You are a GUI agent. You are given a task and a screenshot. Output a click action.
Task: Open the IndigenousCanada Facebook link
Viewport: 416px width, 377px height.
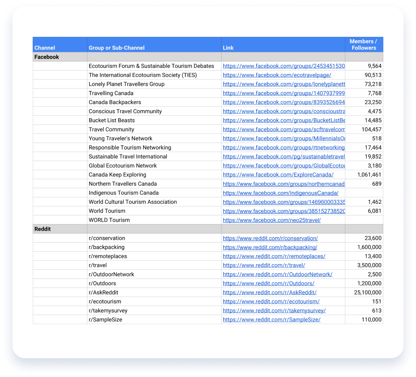(x=280, y=193)
